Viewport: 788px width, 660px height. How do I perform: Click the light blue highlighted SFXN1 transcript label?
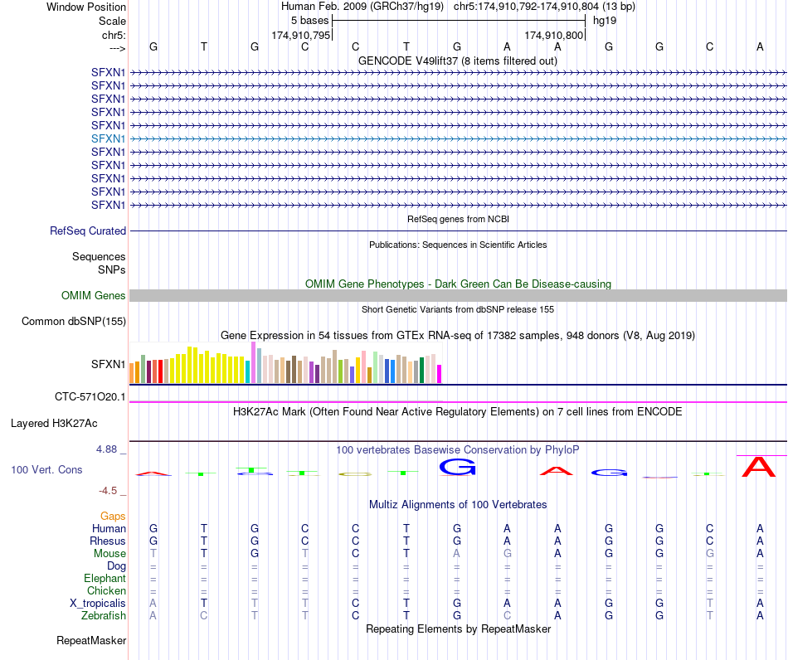pyautogui.click(x=108, y=138)
